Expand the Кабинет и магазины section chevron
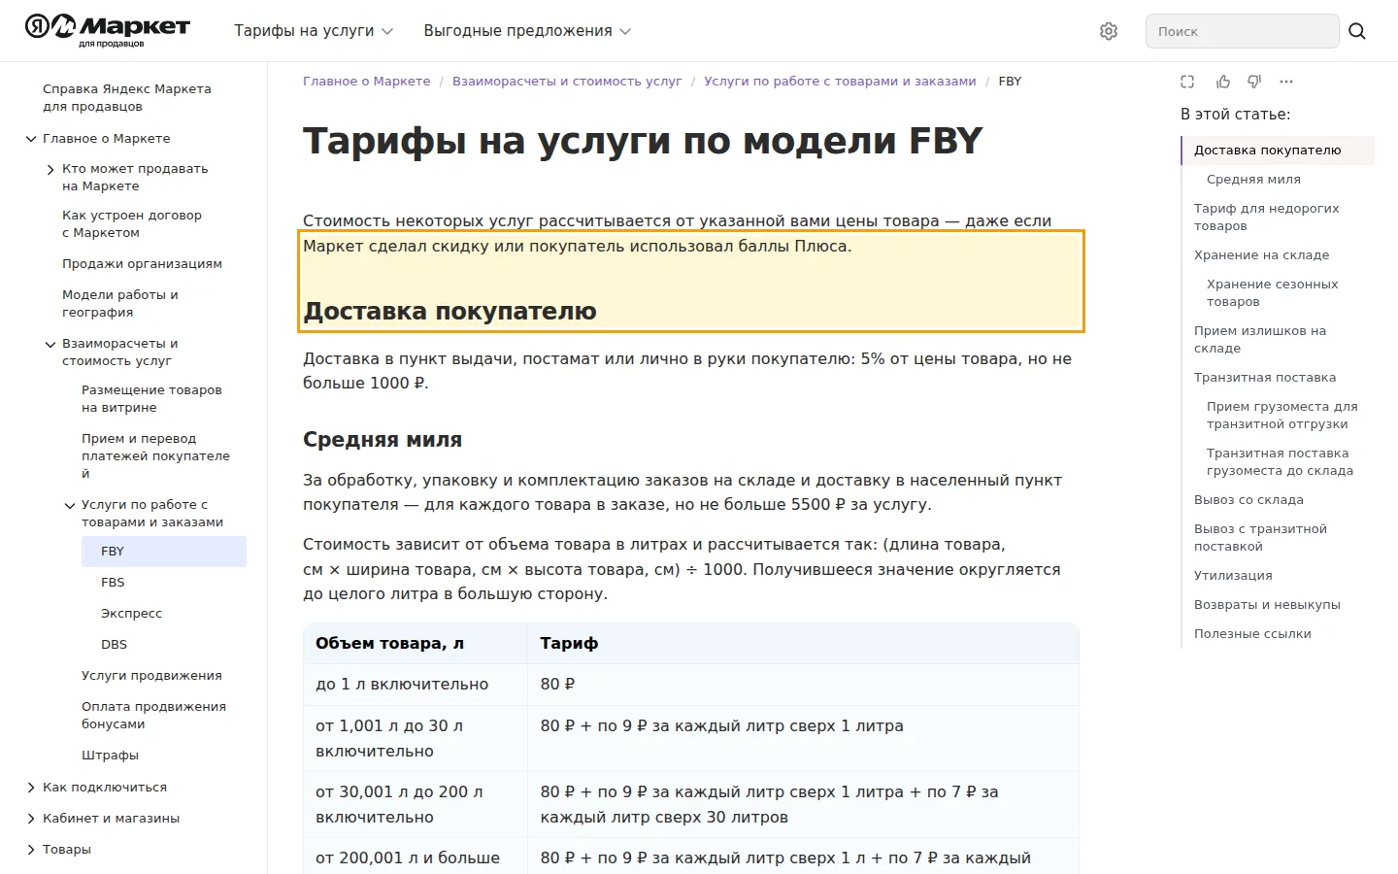Image resolution: width=1398 pixels, height=874 pixels. tap(31, 819)
